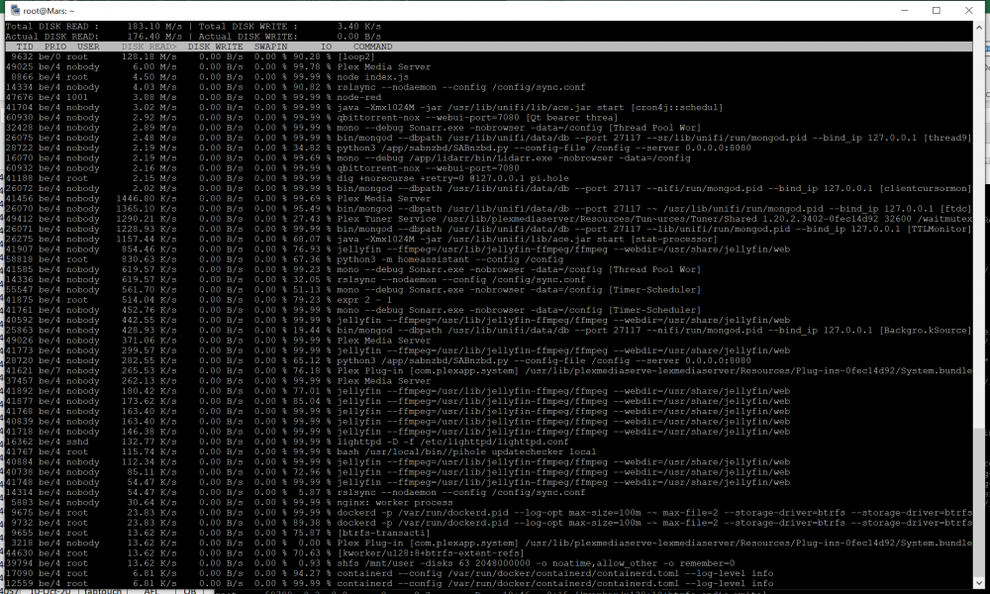Click the 'dig +norecurse' pi.hole command
Screen dimensions: 990x594
tap(452, 178)
